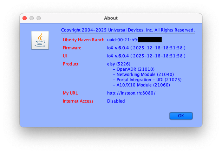The image size is (222, 153).
Task: Click the red UI label
Action: pyautogui.click(x=65, y=56)
